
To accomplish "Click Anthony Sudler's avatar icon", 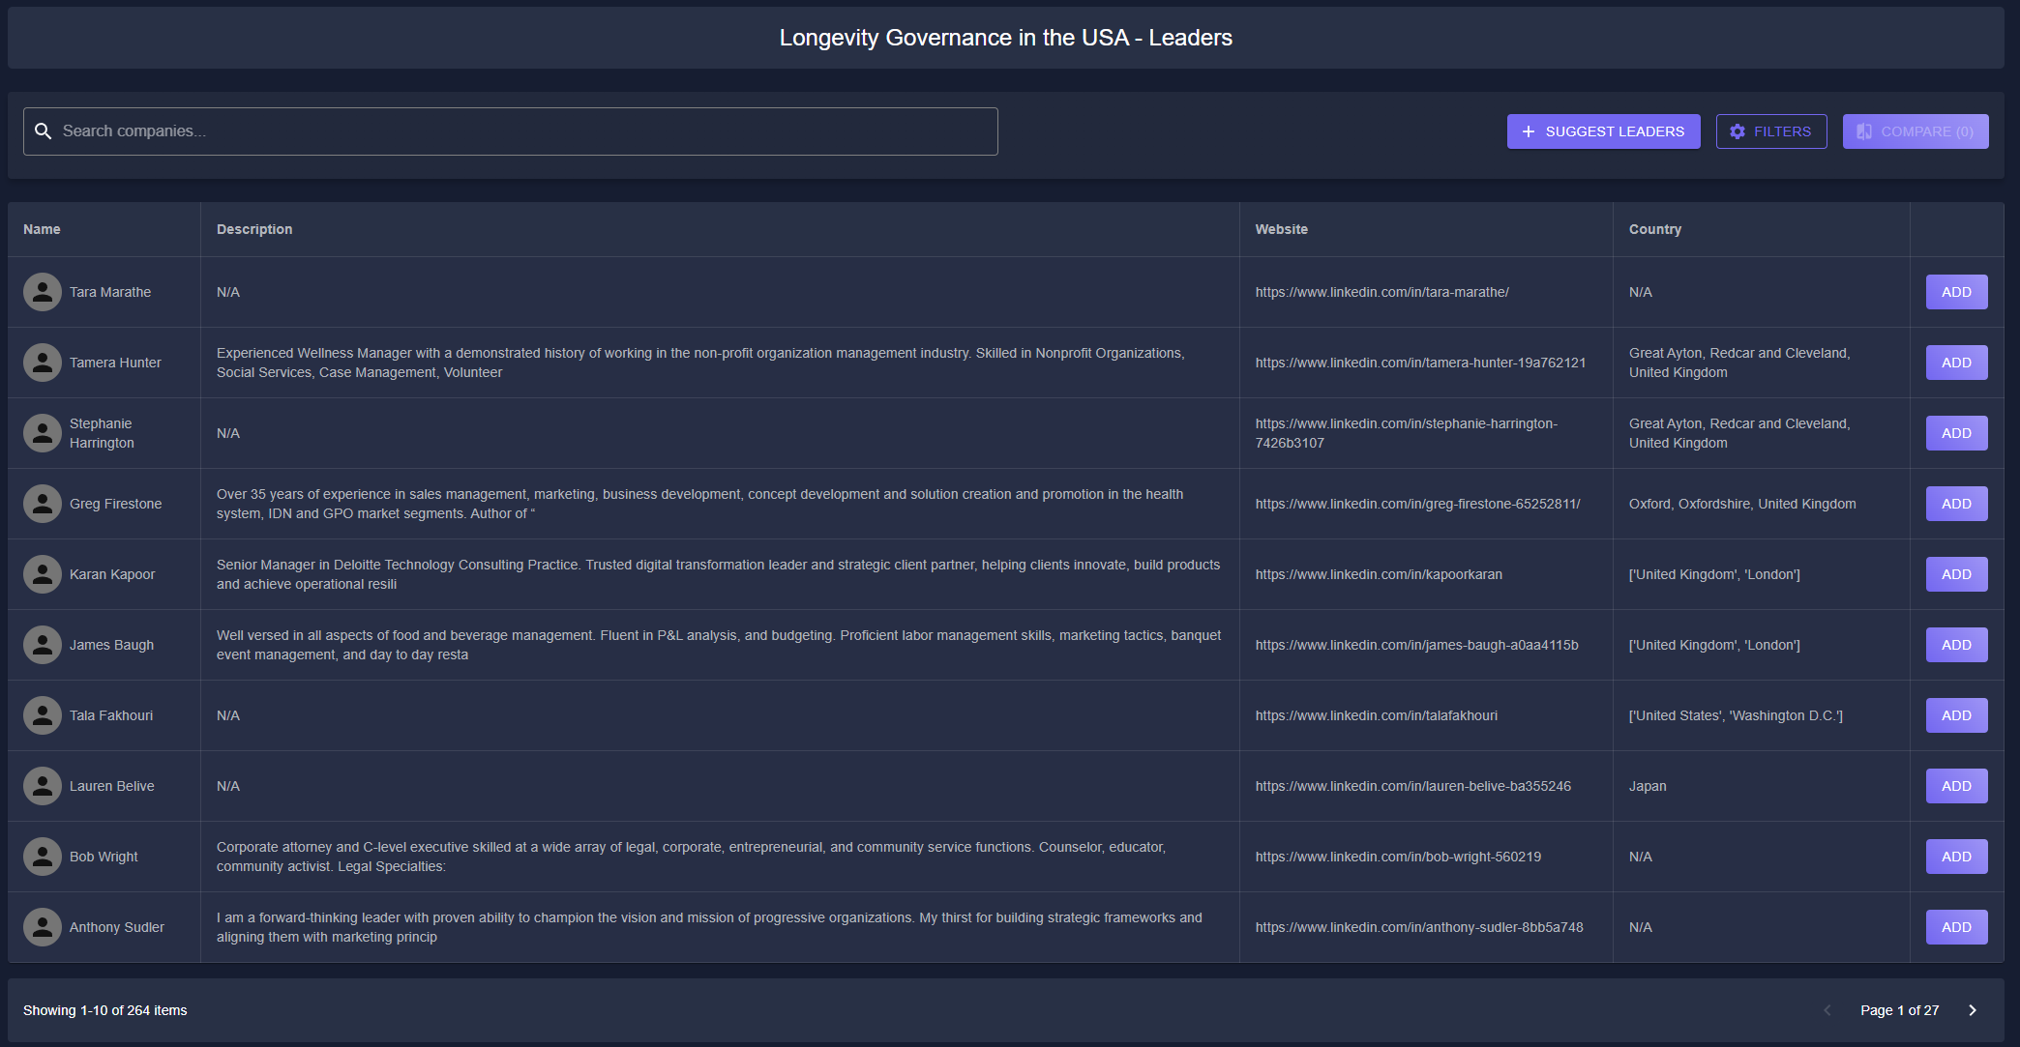I will click(43, 927).
